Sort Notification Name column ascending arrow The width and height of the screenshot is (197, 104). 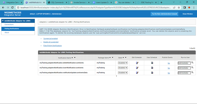point(72,58)
